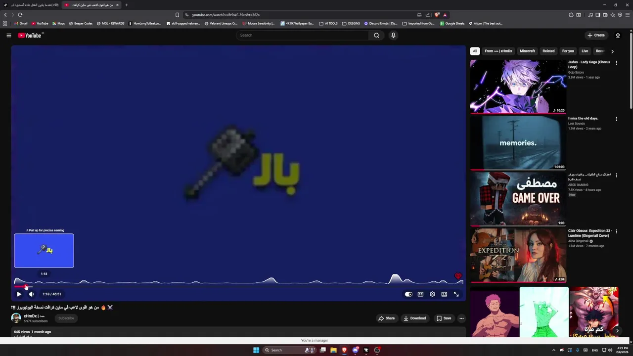Open the Maps bookmark
Screen dimensions: 633x356
click(58, 23)
